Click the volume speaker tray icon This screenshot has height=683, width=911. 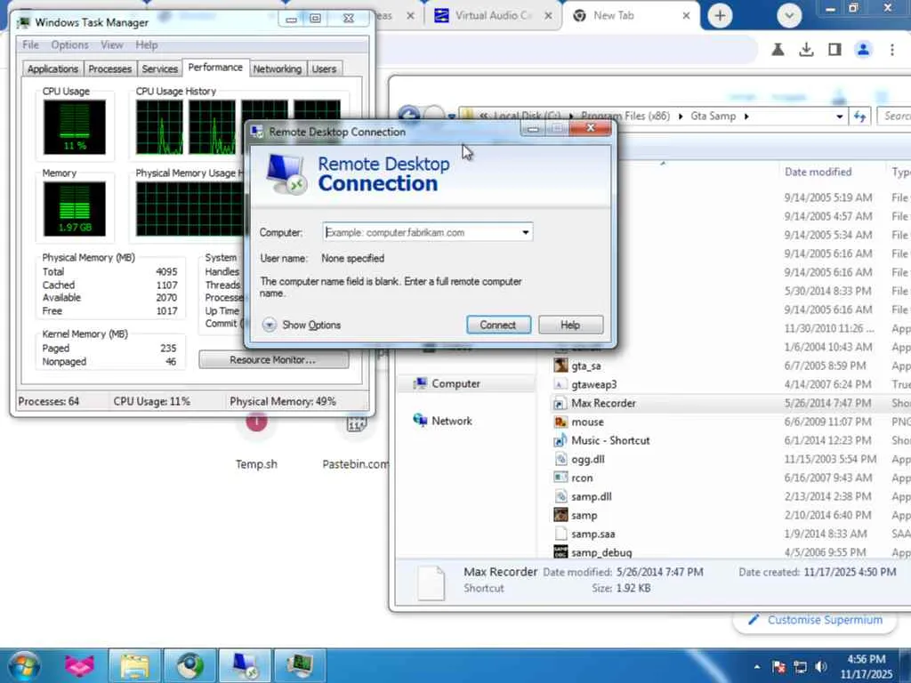(820, 667)
